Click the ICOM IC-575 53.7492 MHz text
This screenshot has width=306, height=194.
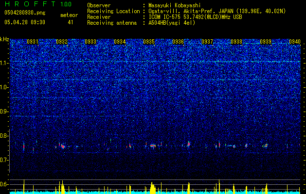195,17
